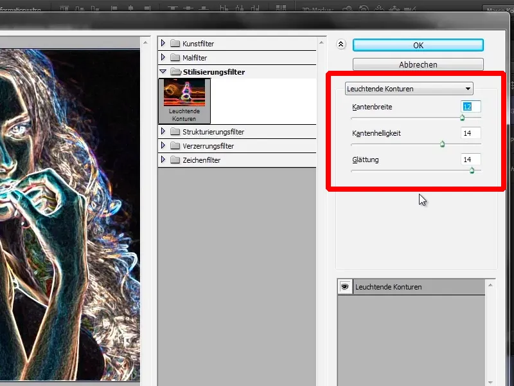Click the Verzerrungsfilter folder icon
Viewport: 514px width, 386px height.
pyautogui.click(x=175, y=146)
